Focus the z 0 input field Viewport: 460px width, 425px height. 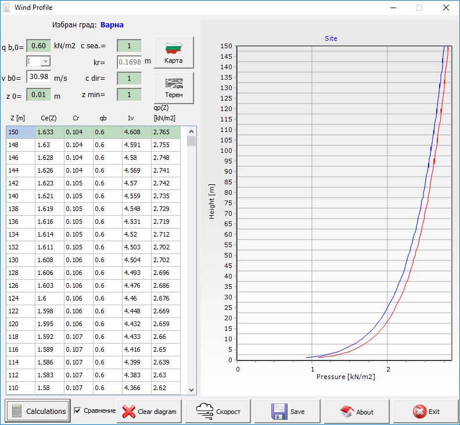39,94
